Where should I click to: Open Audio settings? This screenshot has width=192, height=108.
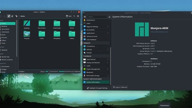point(96,66)
